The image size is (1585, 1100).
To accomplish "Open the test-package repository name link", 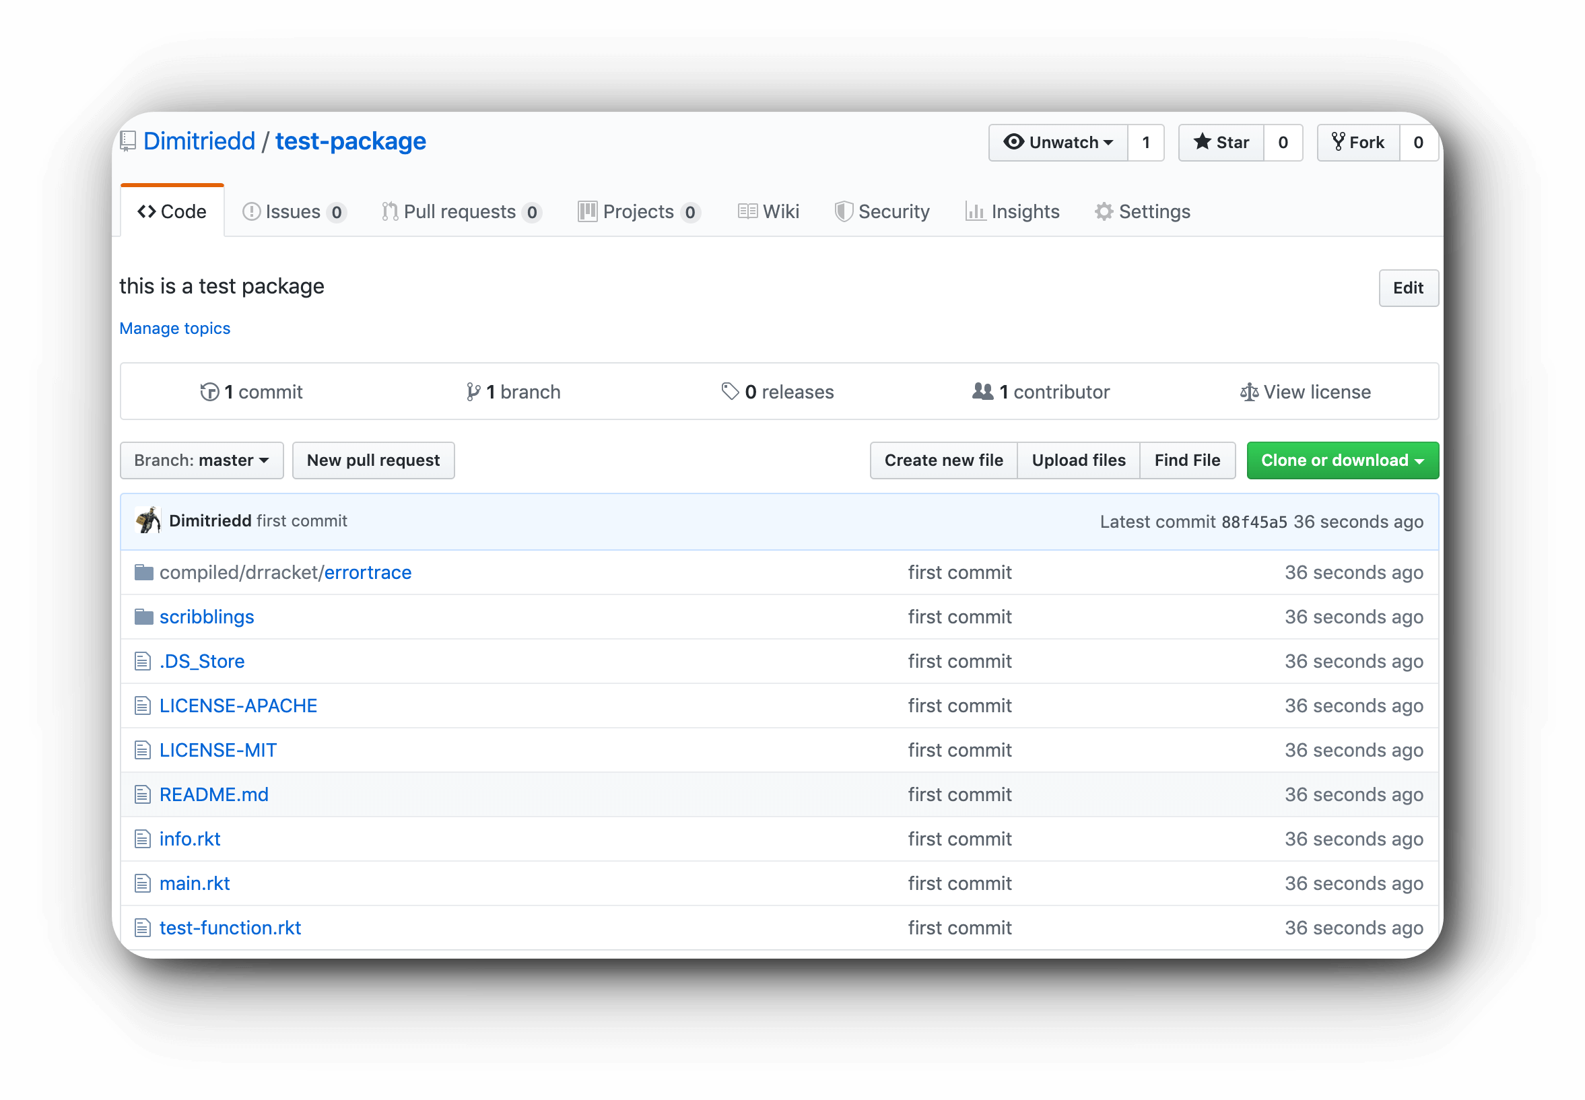I will pos(351,141).
